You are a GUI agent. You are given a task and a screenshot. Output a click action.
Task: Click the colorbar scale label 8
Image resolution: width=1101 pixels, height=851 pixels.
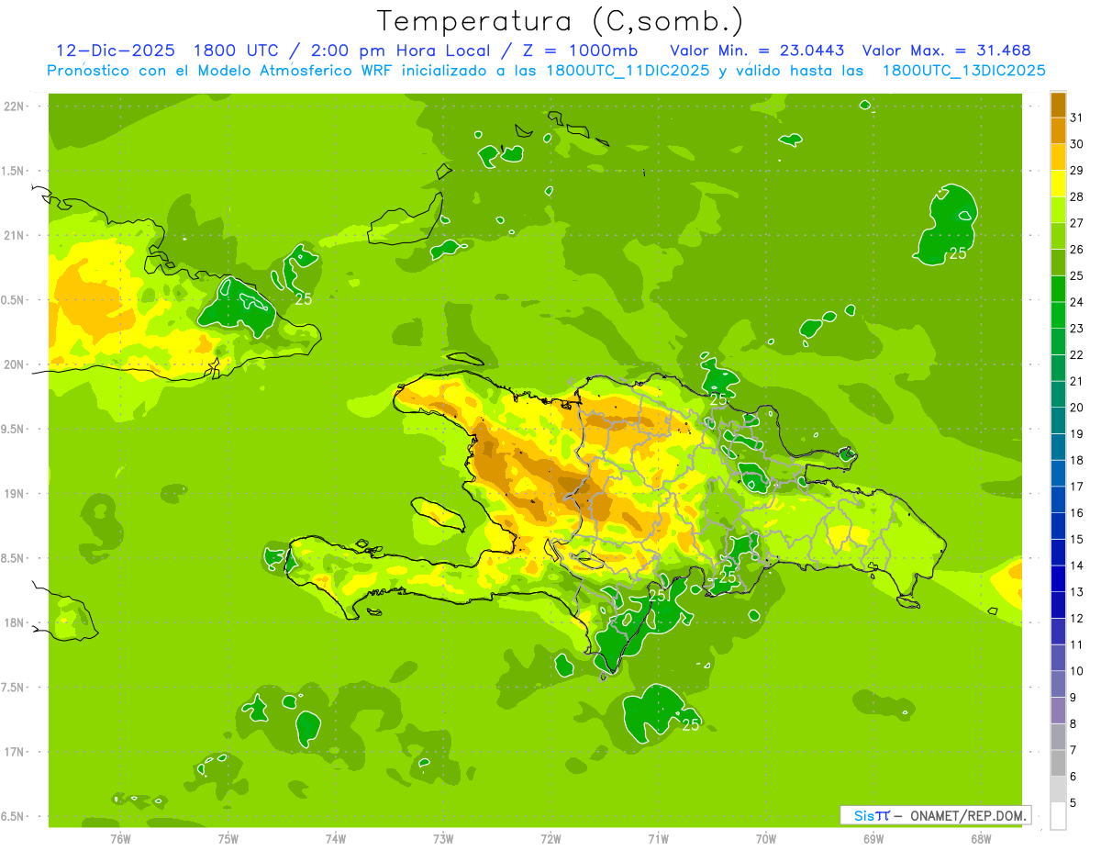click(1073, 724)
